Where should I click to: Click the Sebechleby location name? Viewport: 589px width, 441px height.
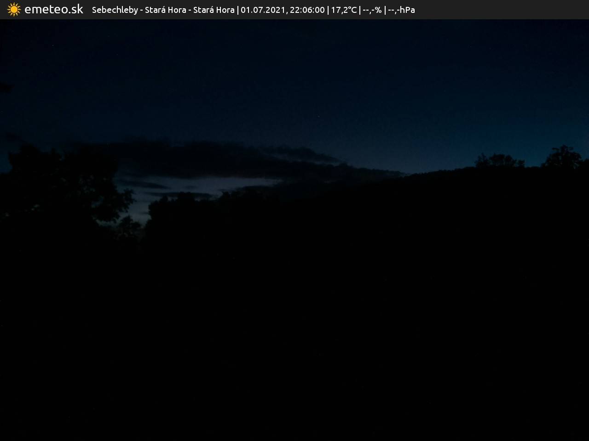(x=115, y=10)
